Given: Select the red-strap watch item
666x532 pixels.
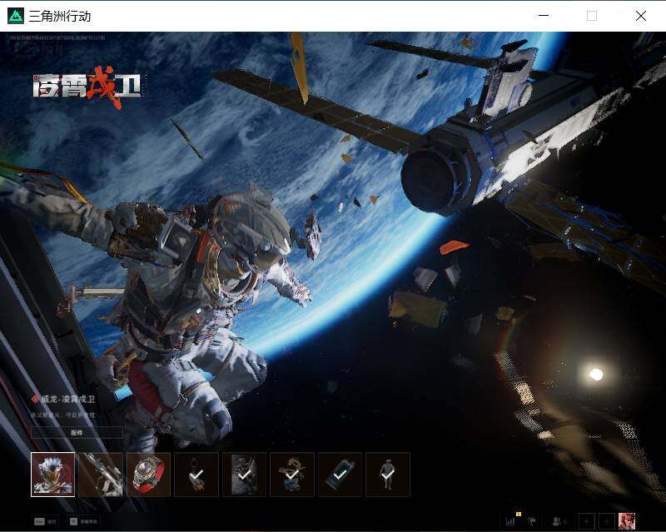Looking at the screenshot, I should (149, 475).
